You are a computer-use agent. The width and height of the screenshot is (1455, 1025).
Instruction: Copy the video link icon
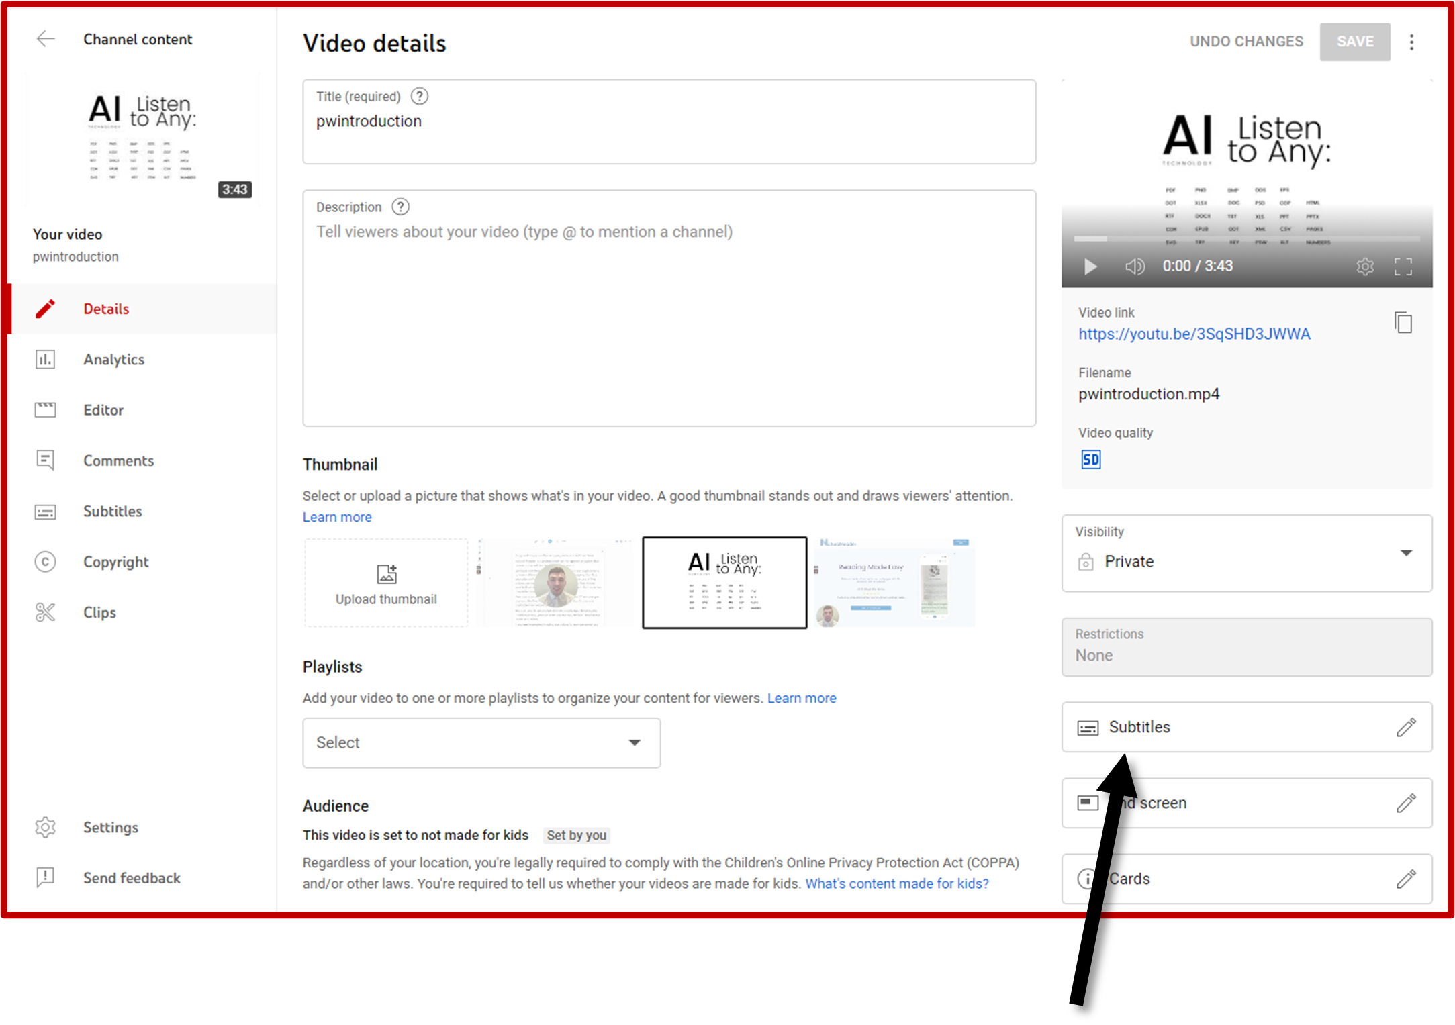[x=1403, y=323]
